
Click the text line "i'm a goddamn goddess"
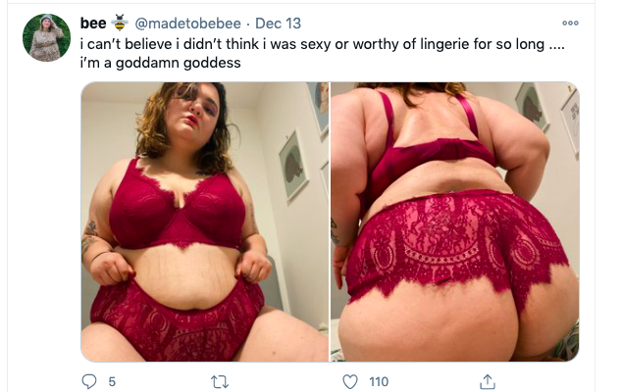point(160,63)
